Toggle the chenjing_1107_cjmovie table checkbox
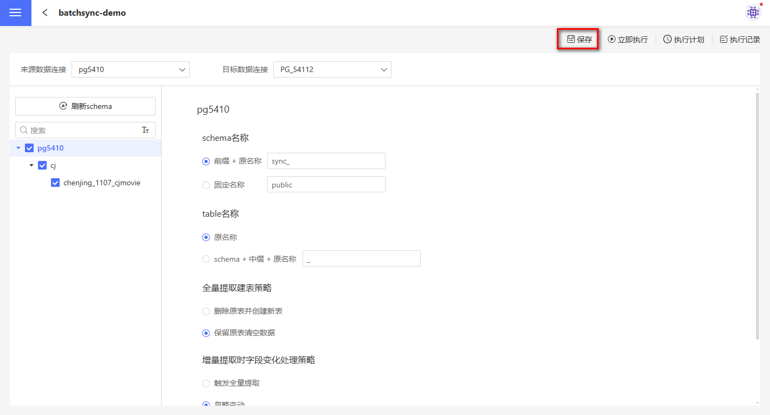The width and height of the screenshot is (770, 415). click(55, 183)
